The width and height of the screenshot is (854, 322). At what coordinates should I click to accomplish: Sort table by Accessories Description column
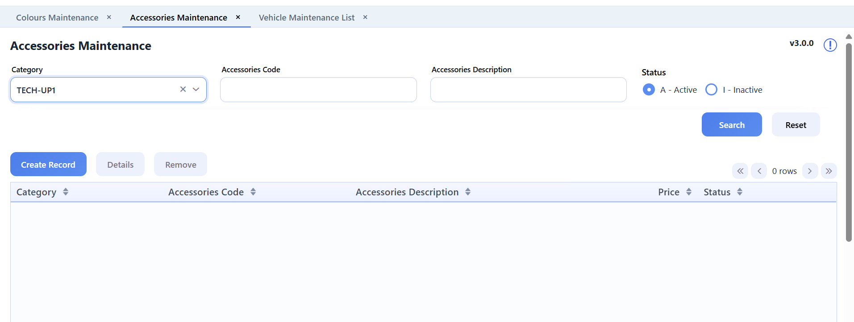coord(468,192)
